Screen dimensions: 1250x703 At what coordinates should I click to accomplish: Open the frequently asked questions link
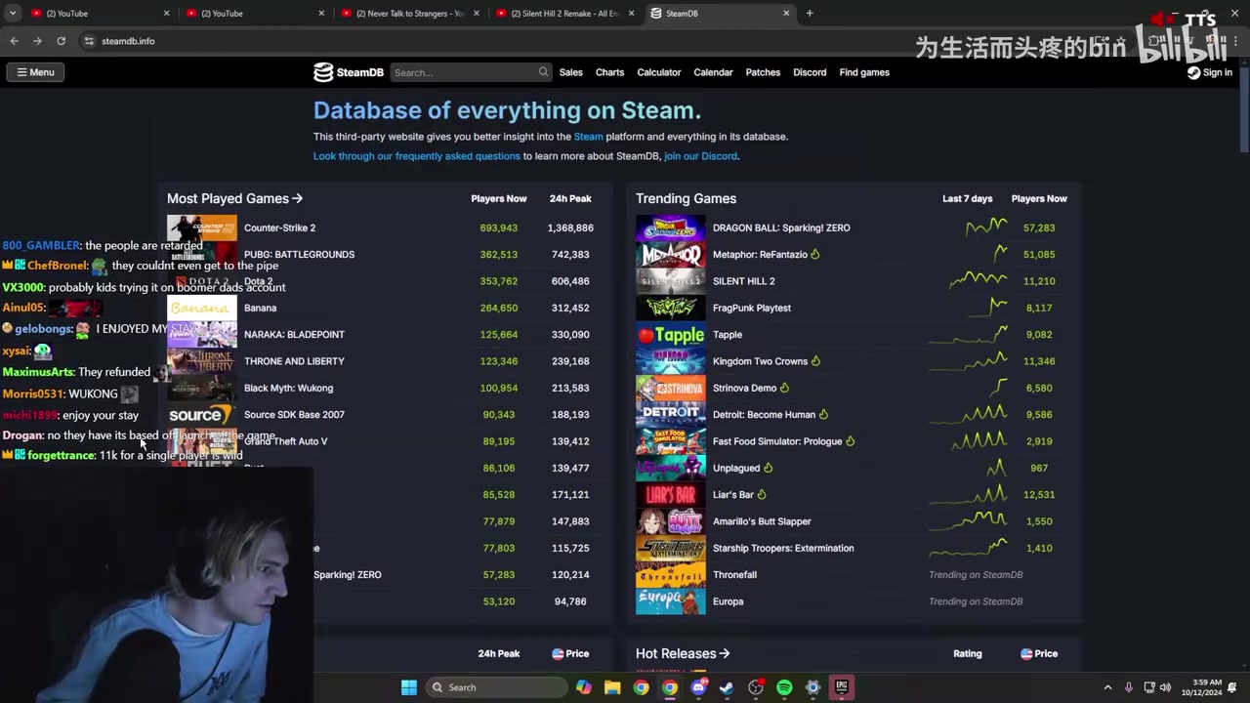tap(416, 156)
